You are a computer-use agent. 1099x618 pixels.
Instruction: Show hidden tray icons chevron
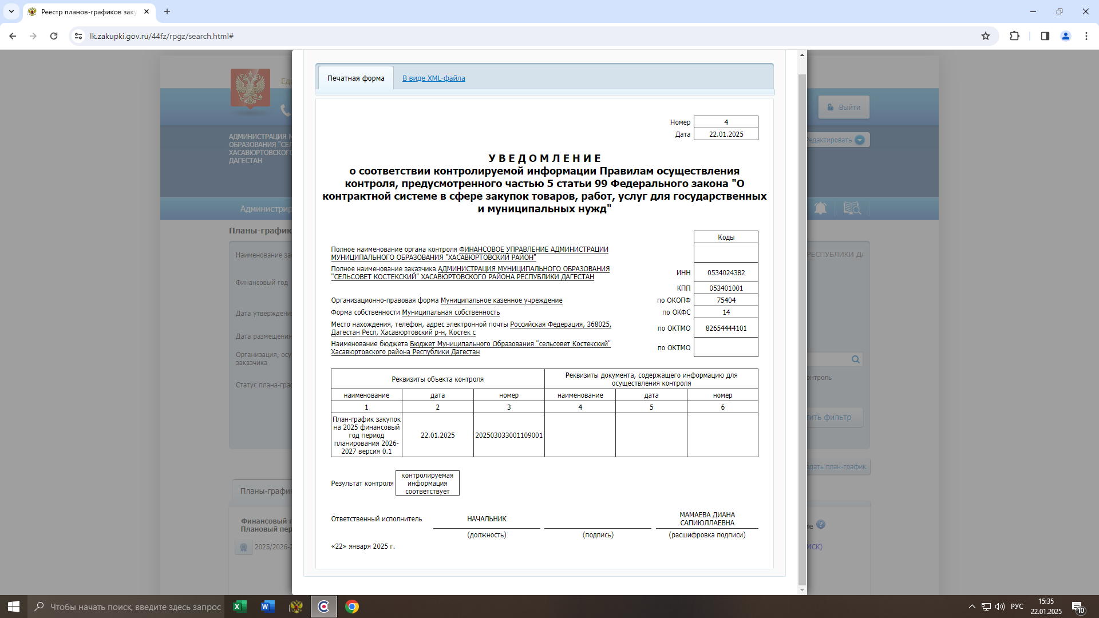click(972, 607)
